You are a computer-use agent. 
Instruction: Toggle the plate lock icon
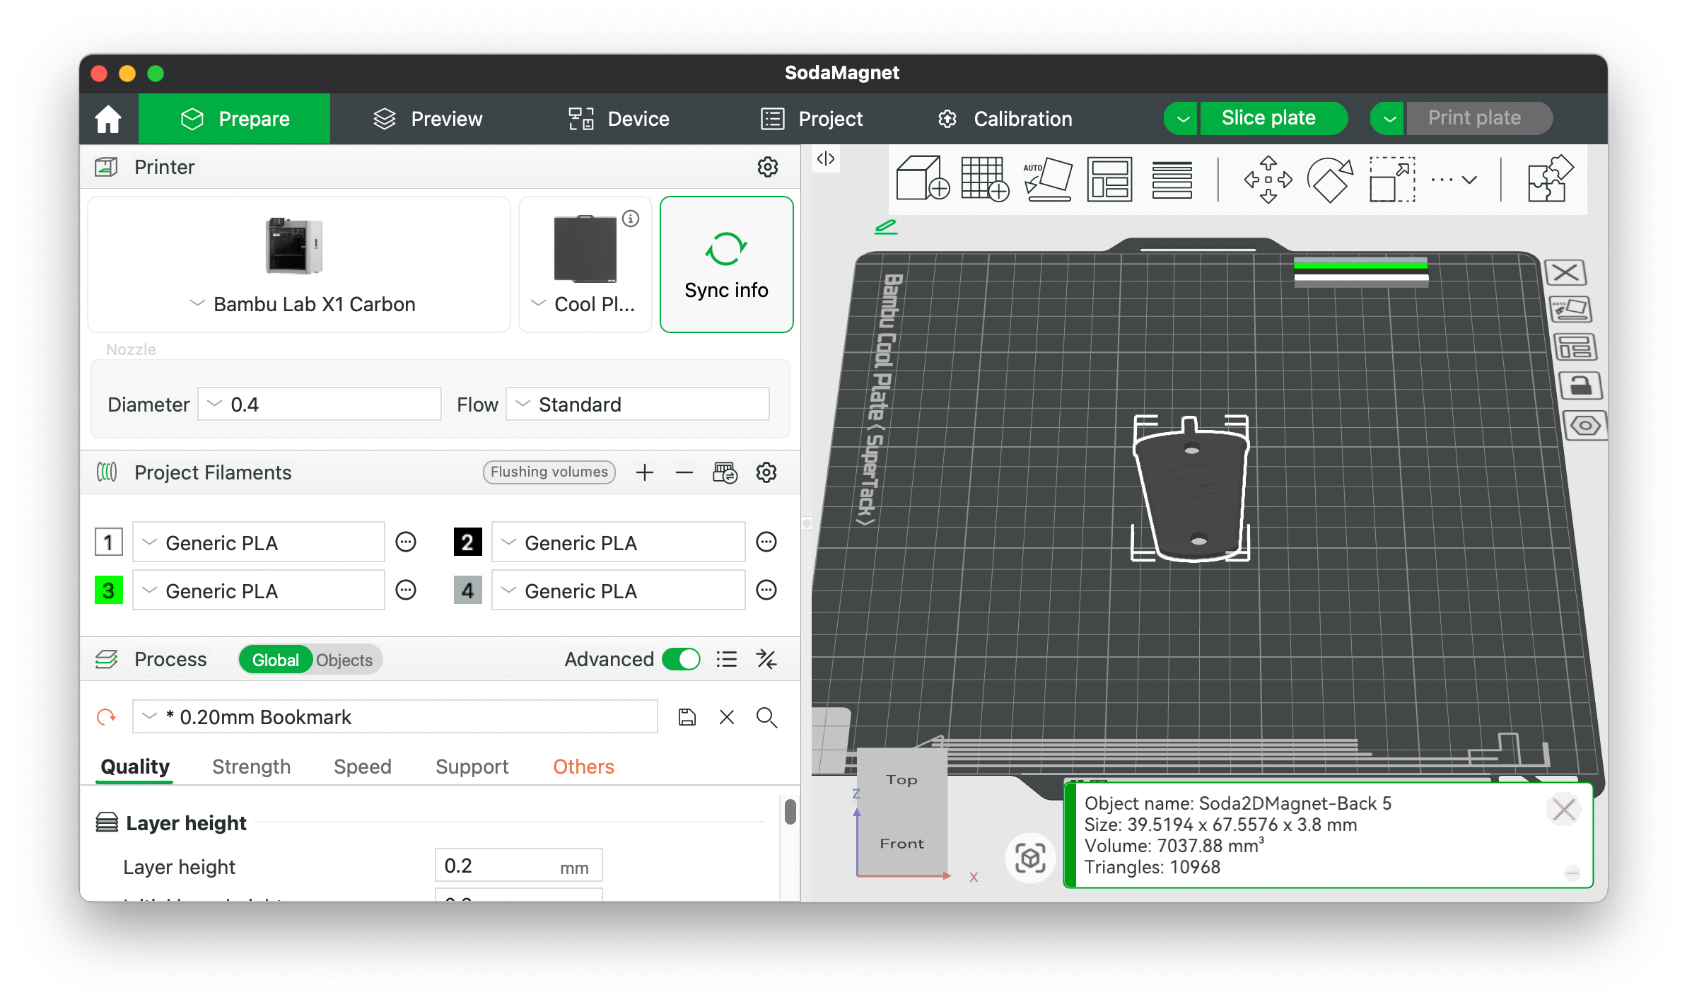click(1580, 386)
